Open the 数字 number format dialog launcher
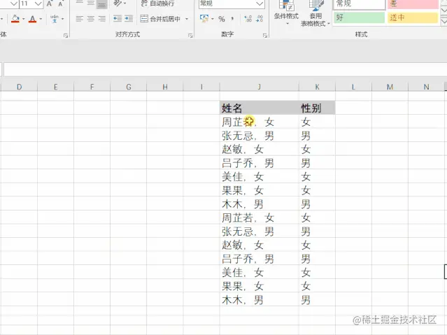This screenshot has width=447, height=335. pyautogui.click(x=265, y=36)
